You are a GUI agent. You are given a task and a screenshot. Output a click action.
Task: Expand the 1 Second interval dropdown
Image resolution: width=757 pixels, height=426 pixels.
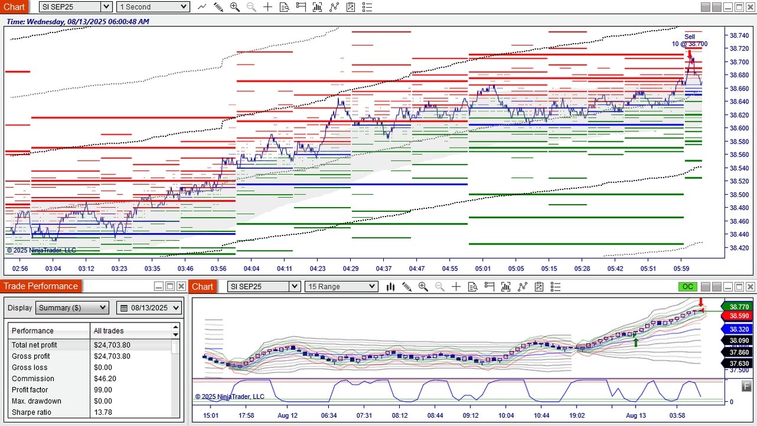point(184,7)
